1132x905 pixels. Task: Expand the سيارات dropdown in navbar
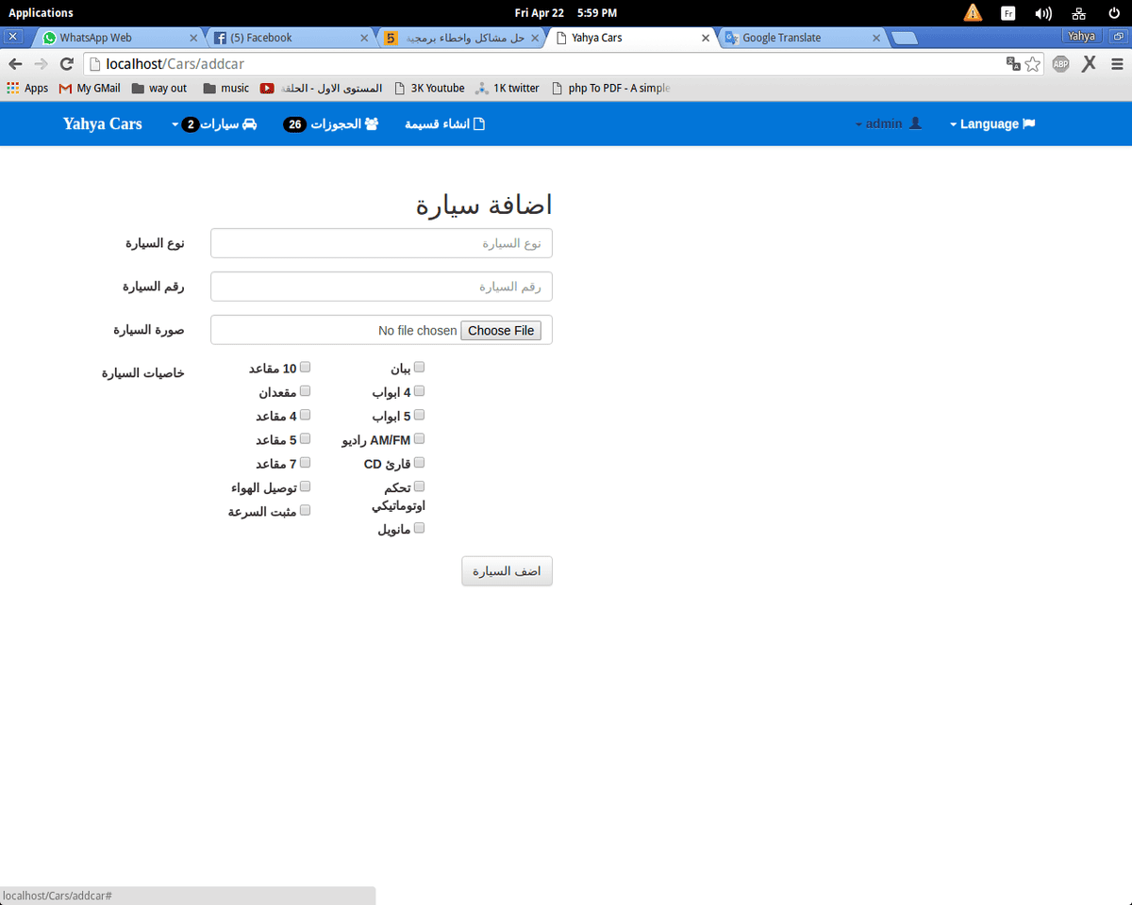[214, 124]
